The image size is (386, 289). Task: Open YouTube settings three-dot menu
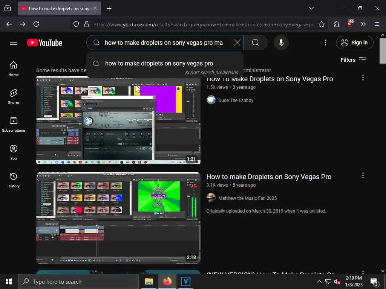(325, 43)
